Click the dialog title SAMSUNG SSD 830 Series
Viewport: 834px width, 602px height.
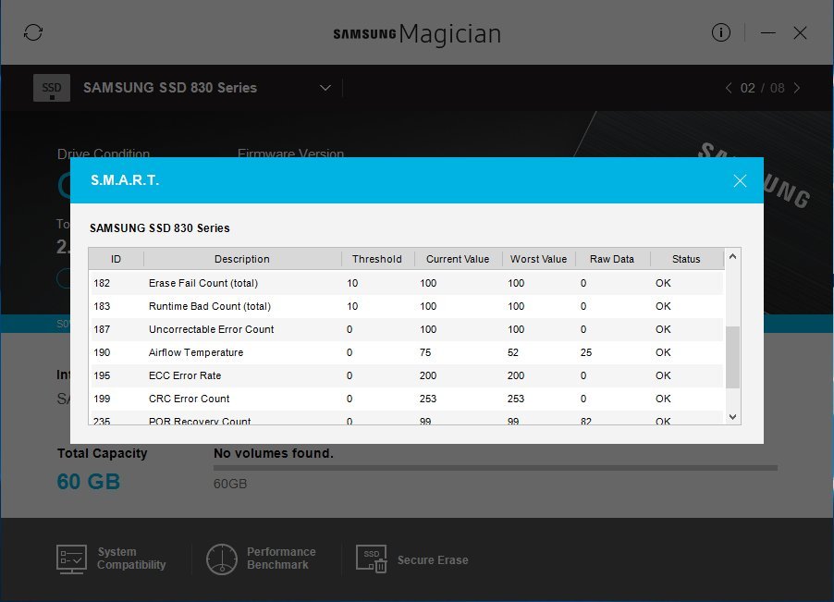[x=160, y=228]
